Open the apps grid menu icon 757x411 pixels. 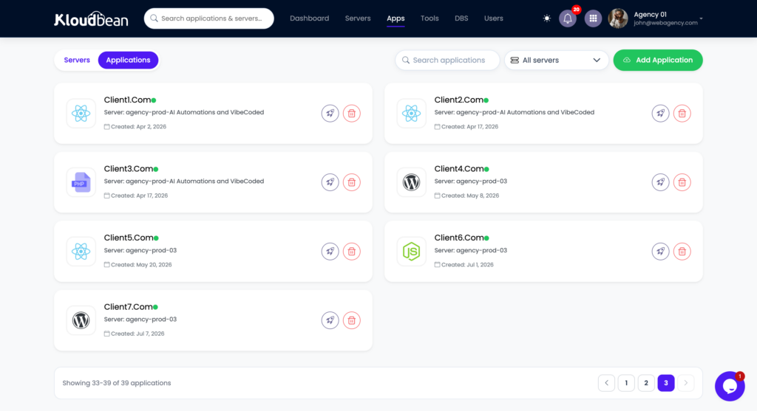pyautogui.click(x=593, y=18)
